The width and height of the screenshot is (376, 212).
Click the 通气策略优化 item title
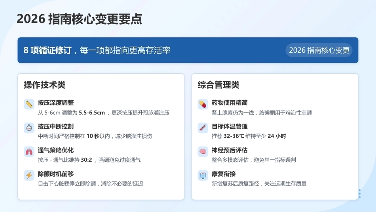pos(56,150)
